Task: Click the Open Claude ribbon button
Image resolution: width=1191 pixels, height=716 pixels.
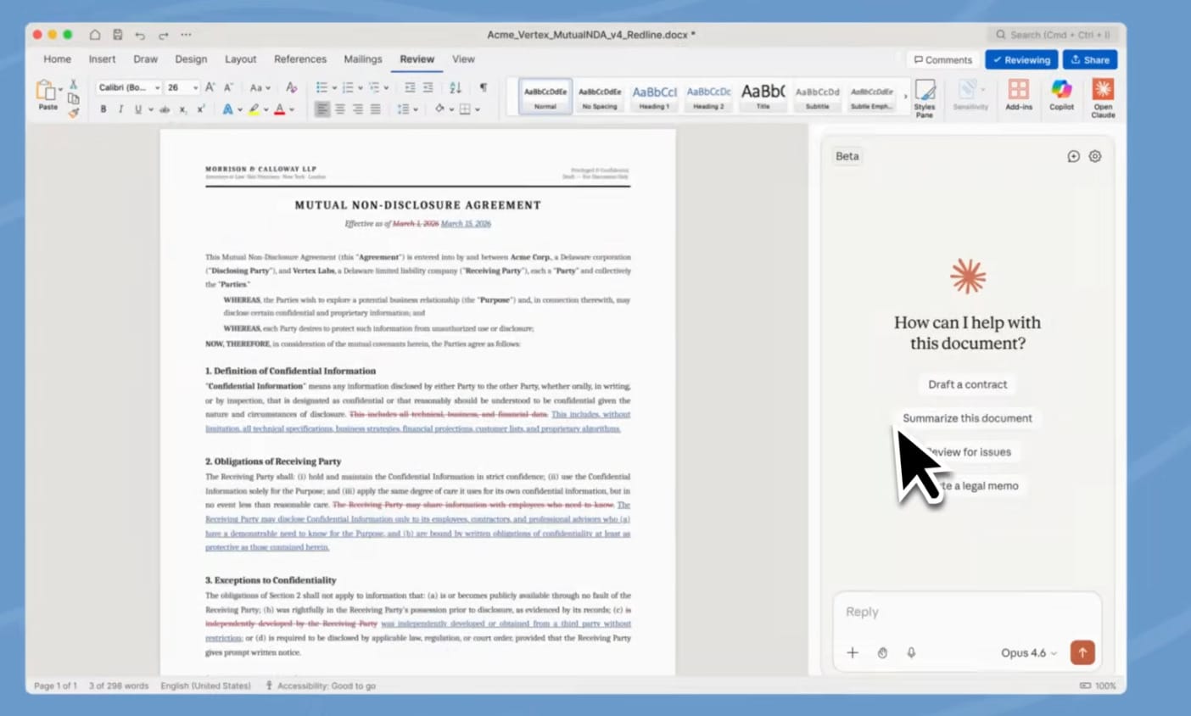Action: pyautogui.click(x=1103, y=98)
